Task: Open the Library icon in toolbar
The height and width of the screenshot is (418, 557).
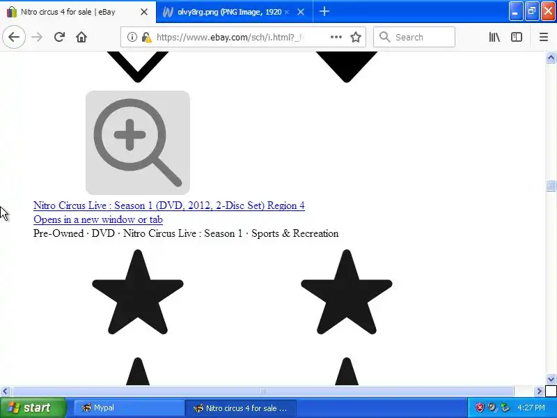Action: click(x=494, y=37)
